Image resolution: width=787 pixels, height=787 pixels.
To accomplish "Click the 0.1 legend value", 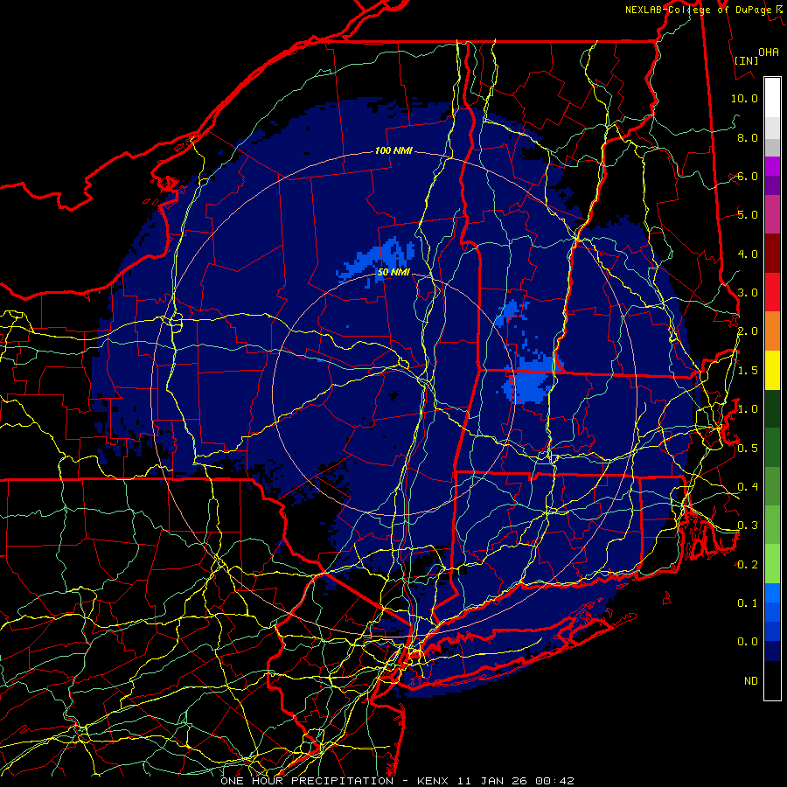I will (748, 602).
